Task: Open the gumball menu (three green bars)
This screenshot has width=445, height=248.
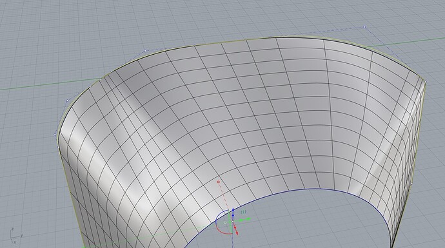Action: click(243, 213)
